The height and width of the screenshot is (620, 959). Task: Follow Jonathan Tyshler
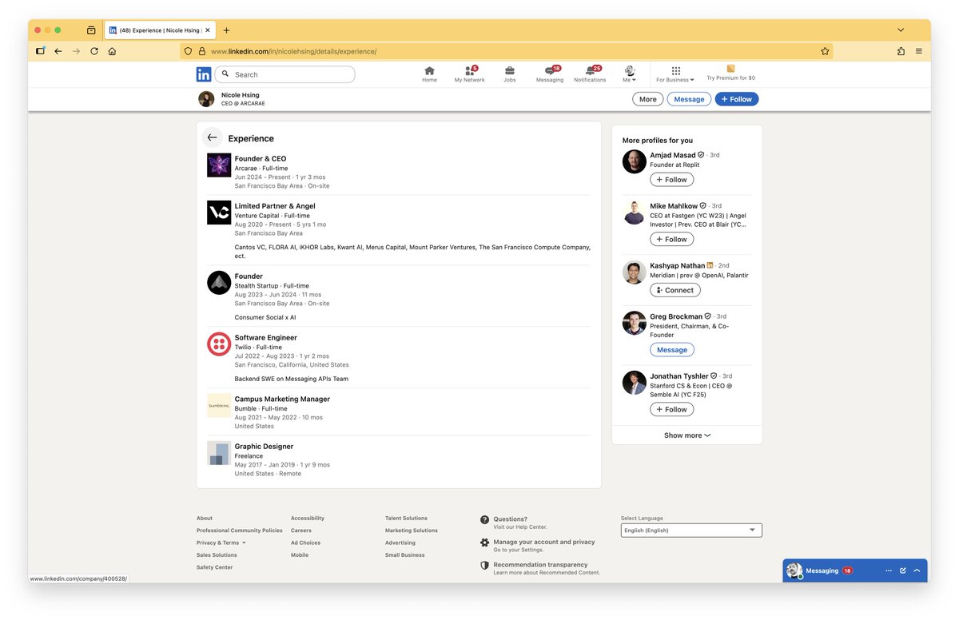[x=671, y=409]
